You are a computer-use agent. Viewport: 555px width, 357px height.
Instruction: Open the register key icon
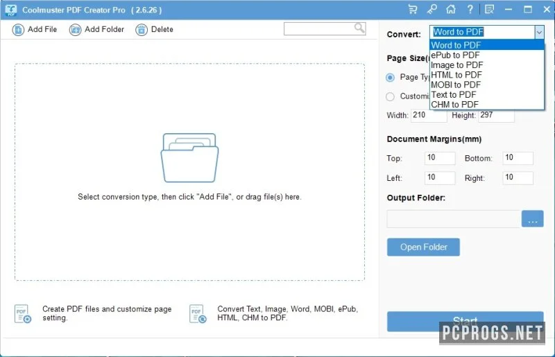click(432, 10)
